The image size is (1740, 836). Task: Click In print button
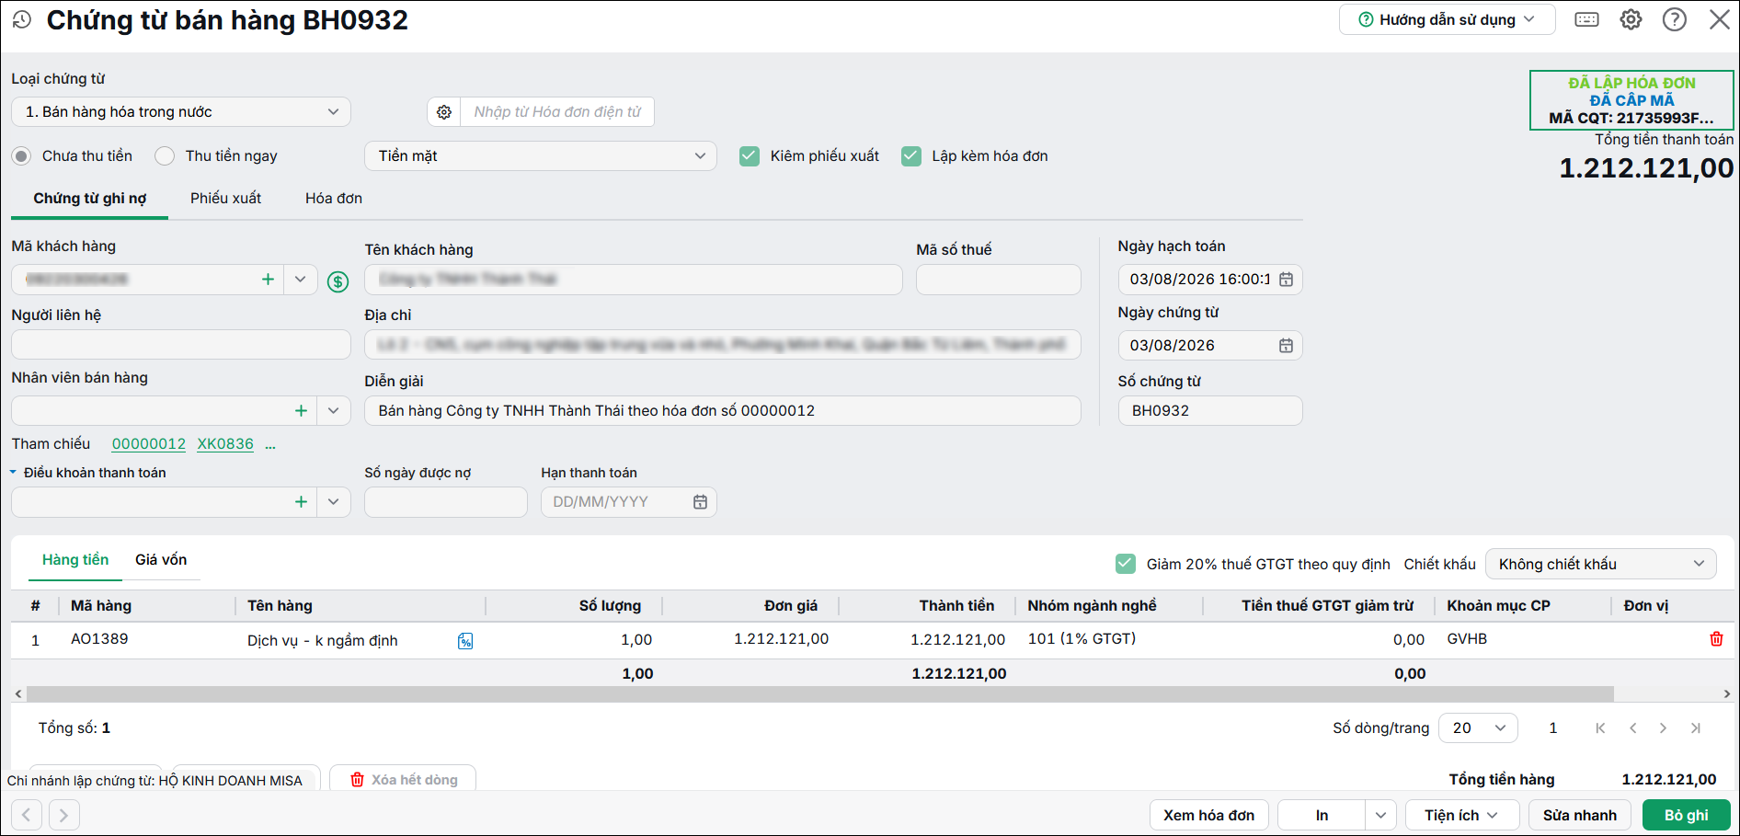tap(1322, 816)
